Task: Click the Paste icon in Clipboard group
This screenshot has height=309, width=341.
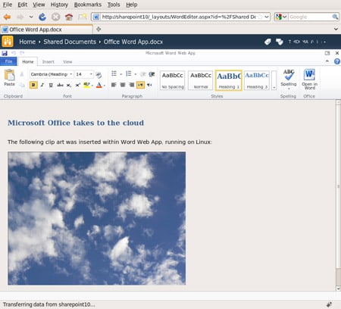Action: [10, 75]
